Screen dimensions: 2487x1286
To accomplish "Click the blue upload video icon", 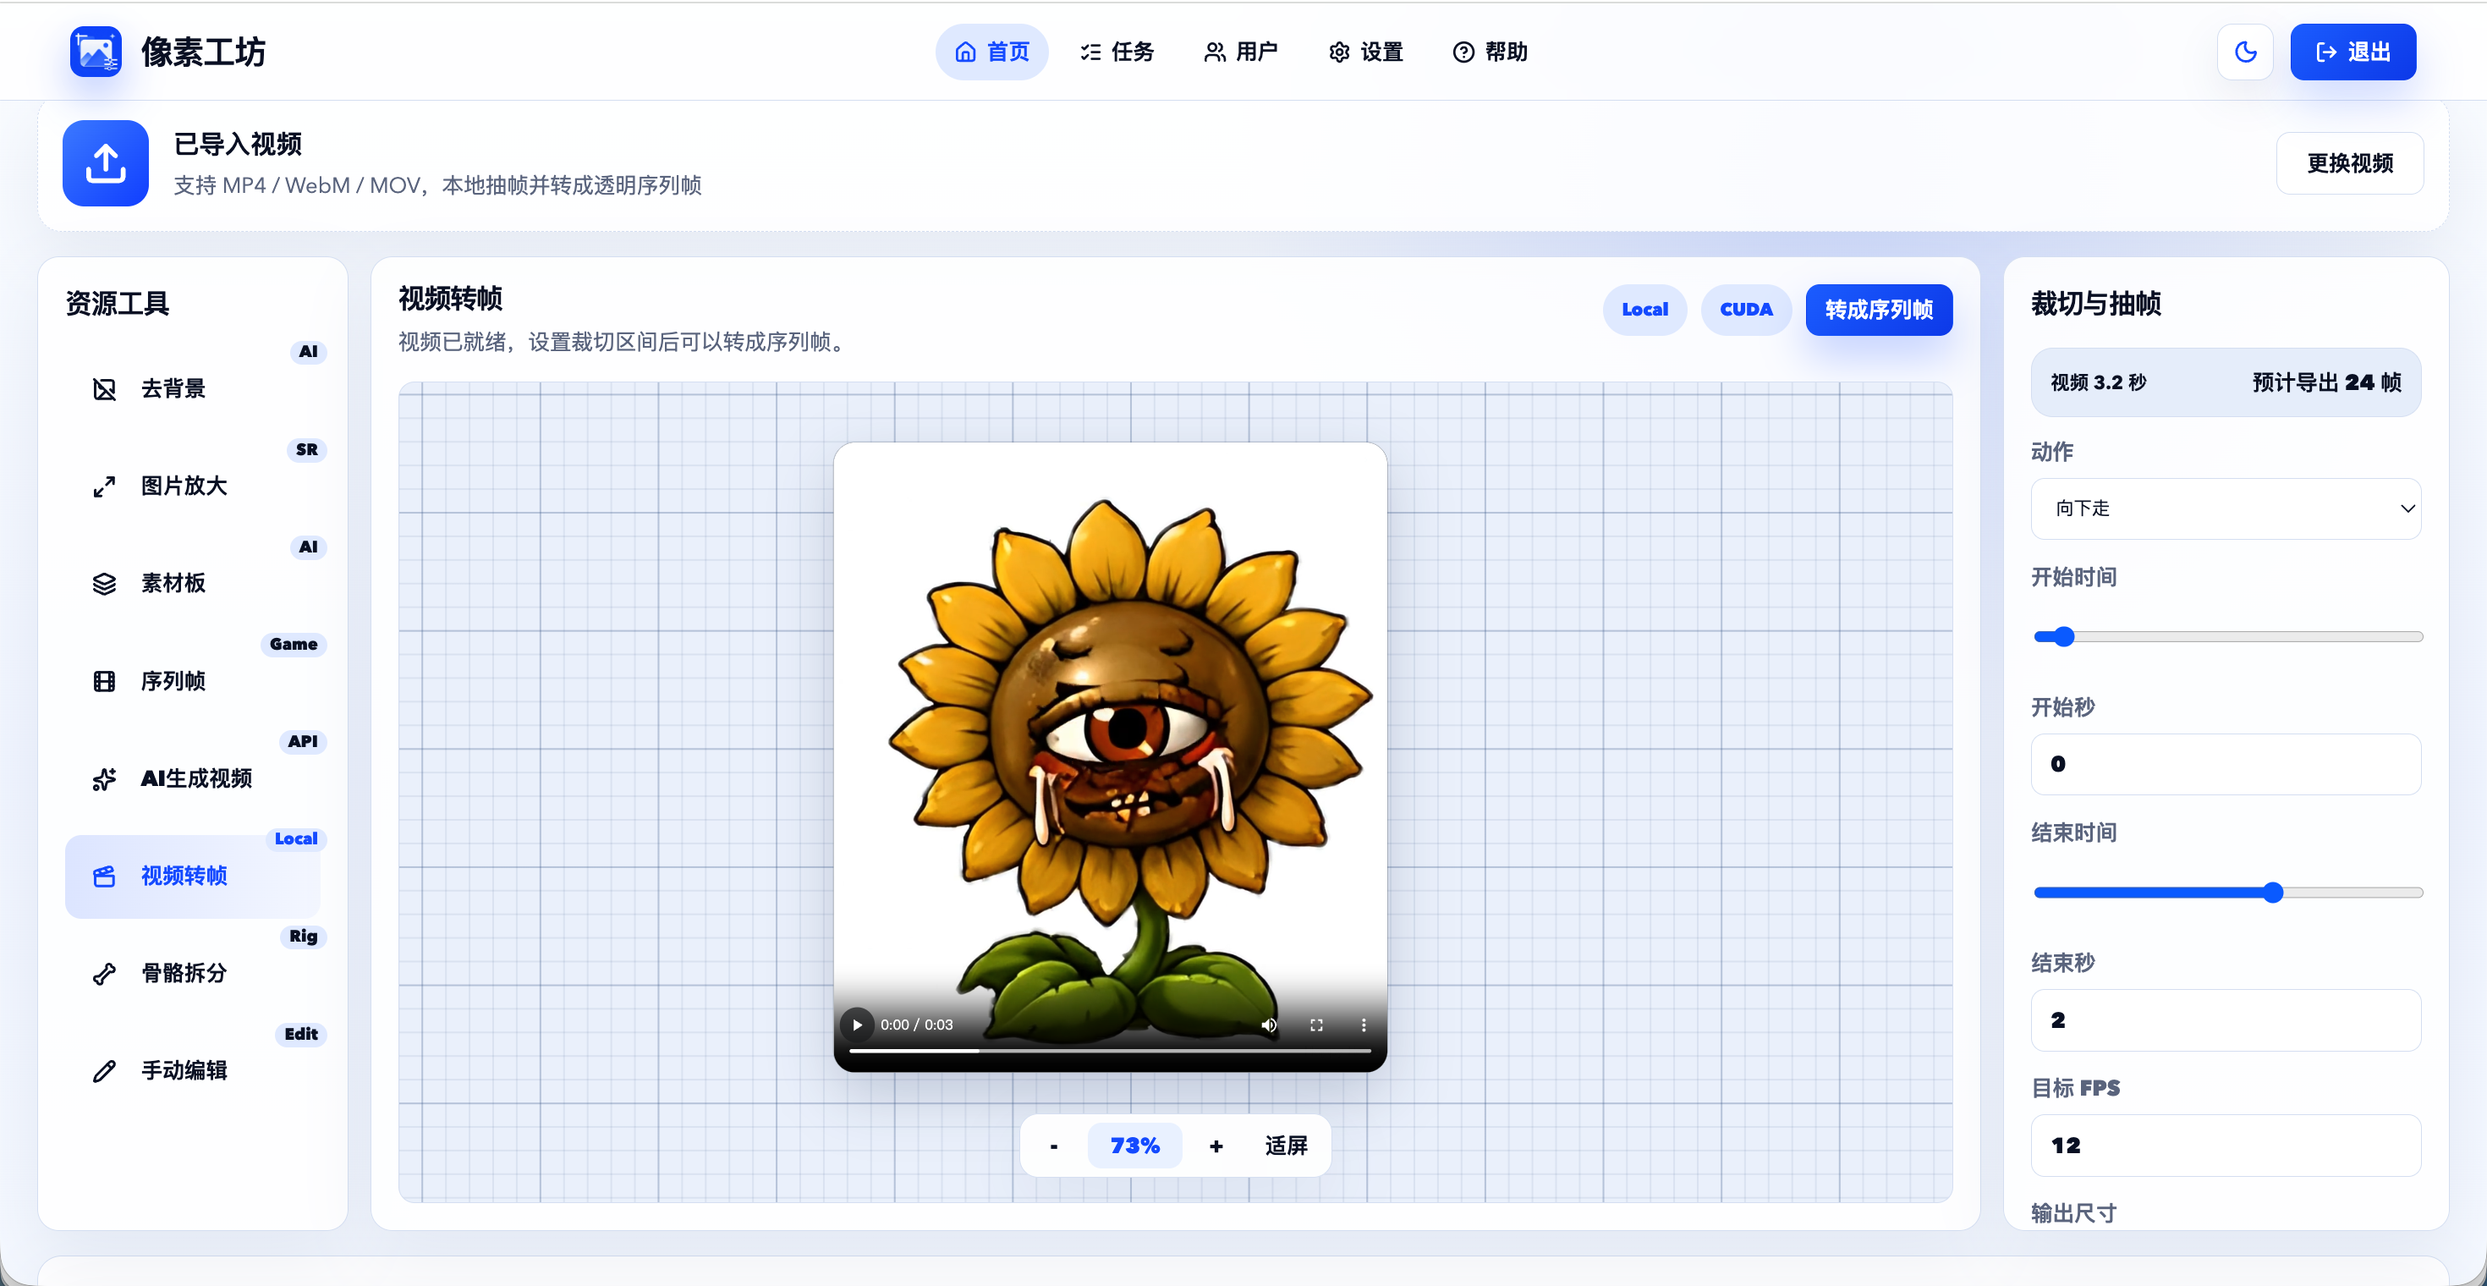I will tap(105, 163).
